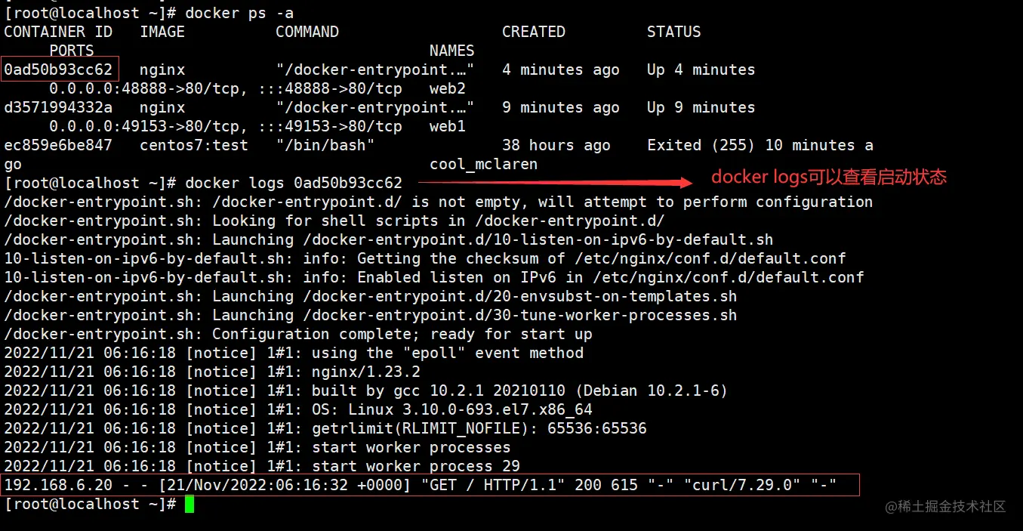Click the container name web1
Screen dimensions: 1023x531
447,126
